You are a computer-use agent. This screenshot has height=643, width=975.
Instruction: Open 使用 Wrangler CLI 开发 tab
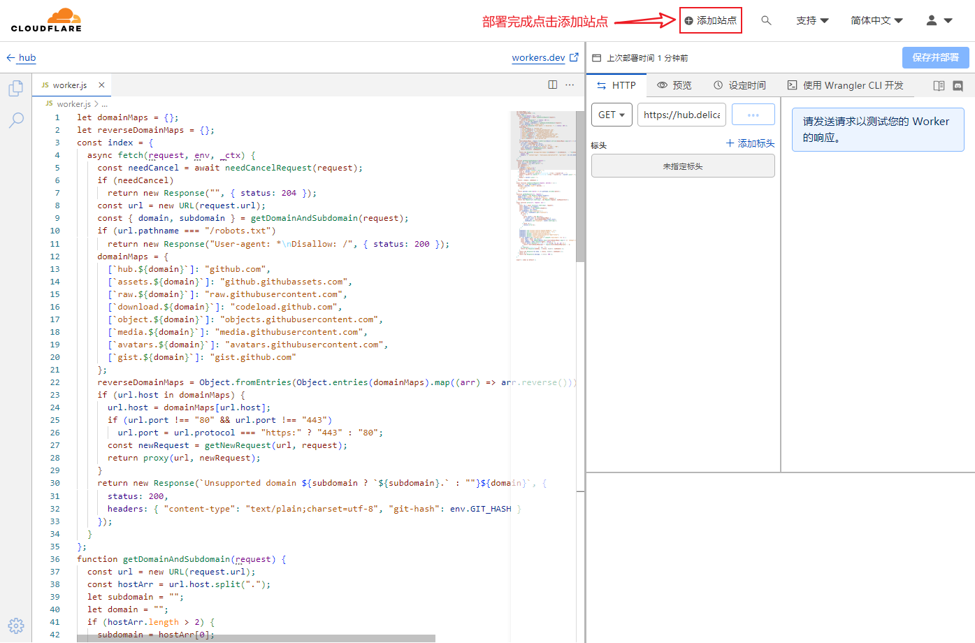pyautogui.click(x=846, y=85)
